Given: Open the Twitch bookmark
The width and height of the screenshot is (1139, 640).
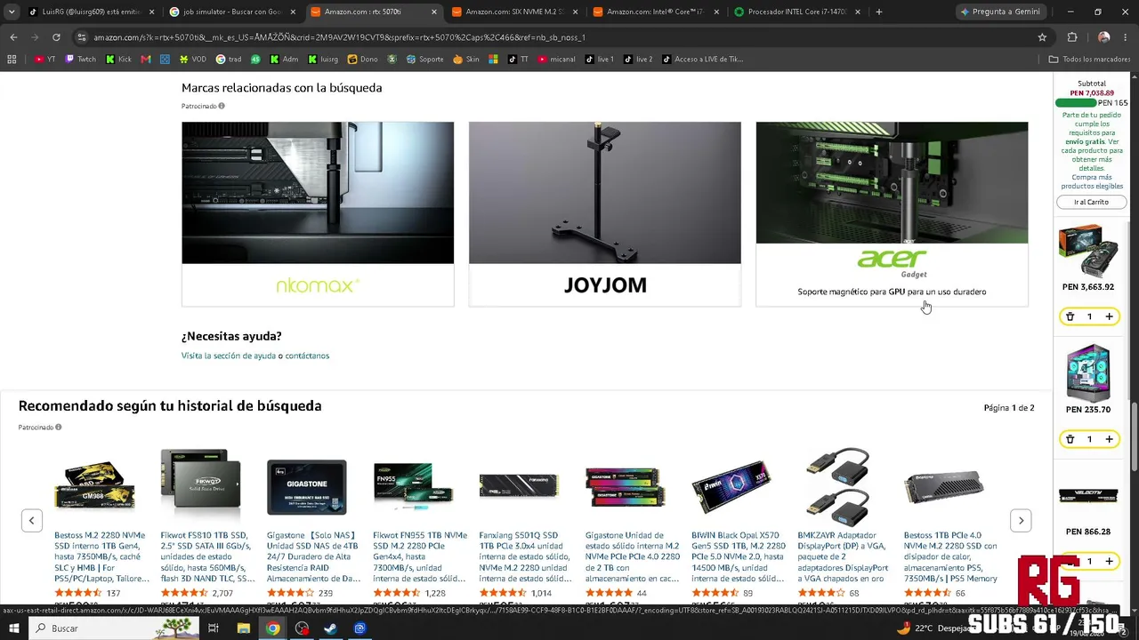Looking at the screenshot, I should 80,60.
